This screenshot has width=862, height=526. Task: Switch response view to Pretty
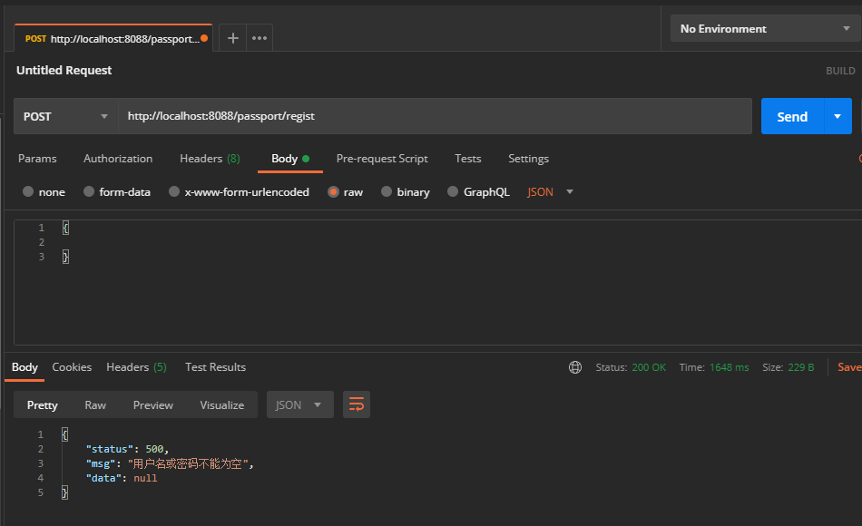43,405
